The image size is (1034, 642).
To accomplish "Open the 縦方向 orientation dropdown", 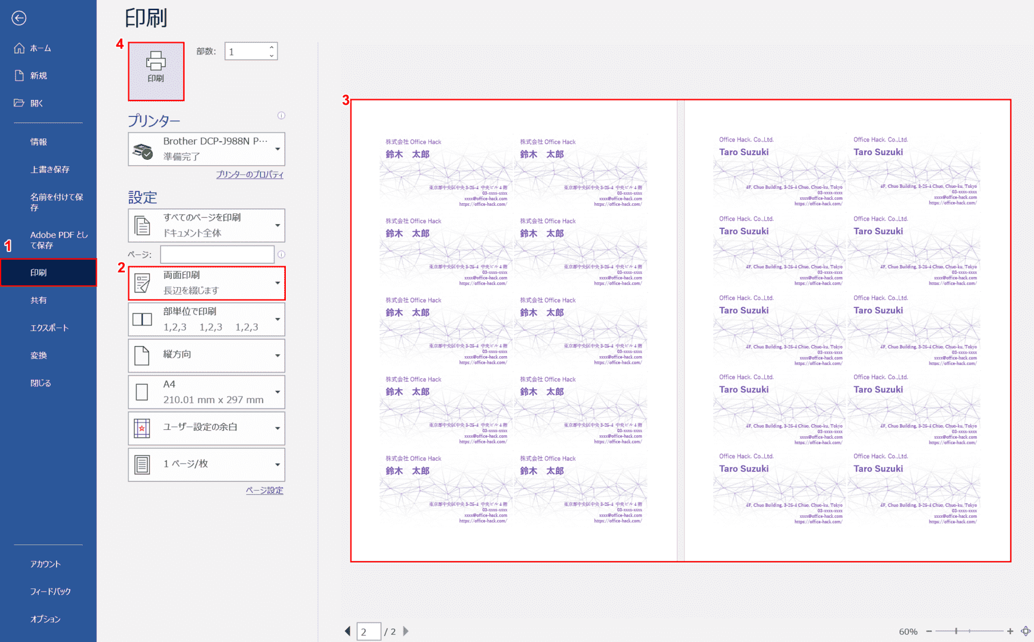I will click(206, 355).
